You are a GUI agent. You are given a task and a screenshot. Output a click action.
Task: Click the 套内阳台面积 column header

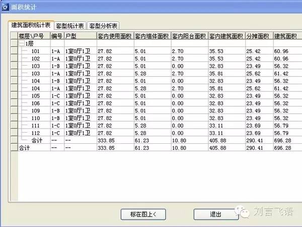(190, 36)
